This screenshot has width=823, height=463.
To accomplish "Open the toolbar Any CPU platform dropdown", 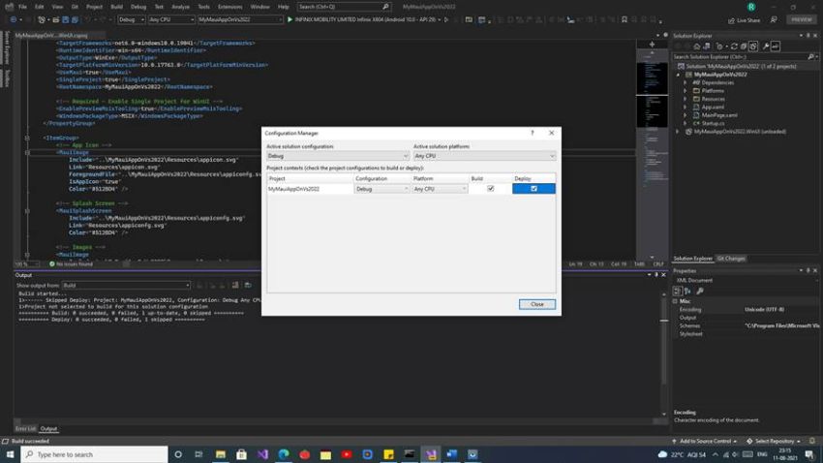I will pos(171,19).
